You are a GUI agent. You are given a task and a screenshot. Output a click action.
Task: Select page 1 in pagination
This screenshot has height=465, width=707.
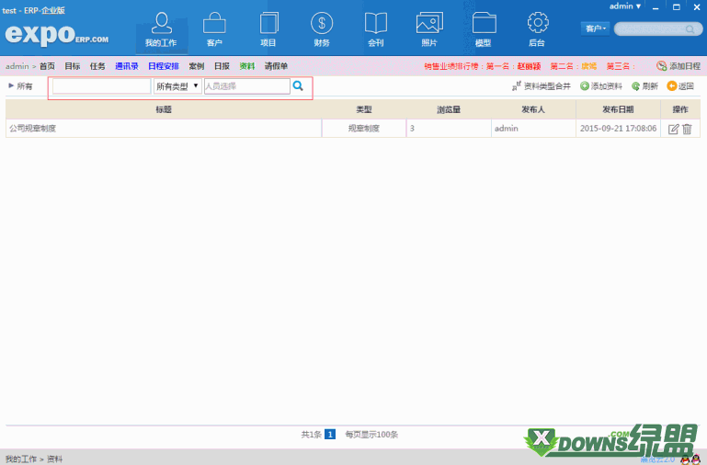(330, 435)
